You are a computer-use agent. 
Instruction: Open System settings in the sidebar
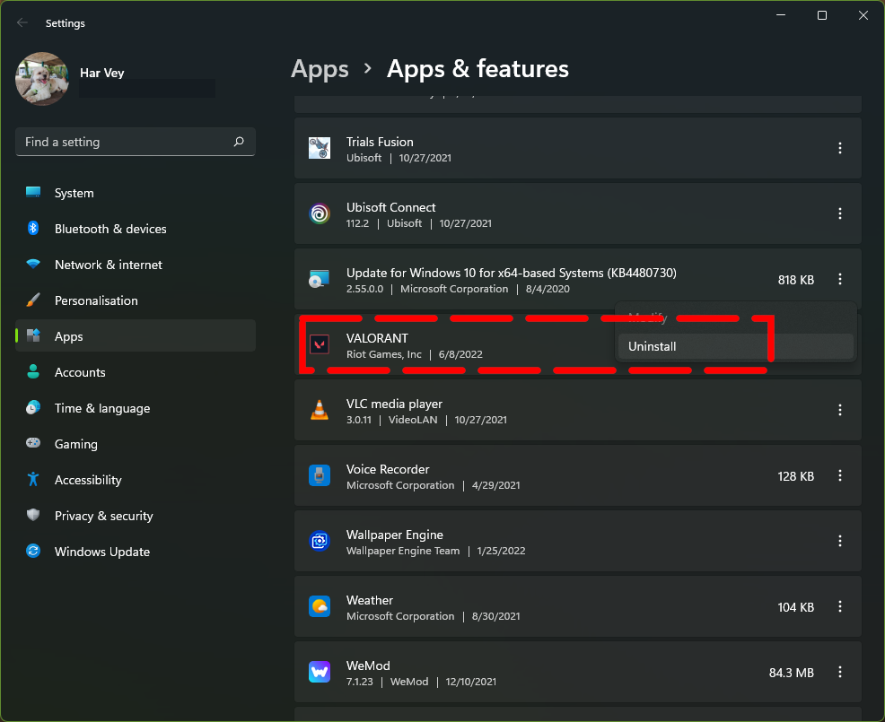point(136,193)
